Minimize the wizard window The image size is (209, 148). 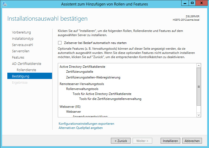[x=185, y=3]
